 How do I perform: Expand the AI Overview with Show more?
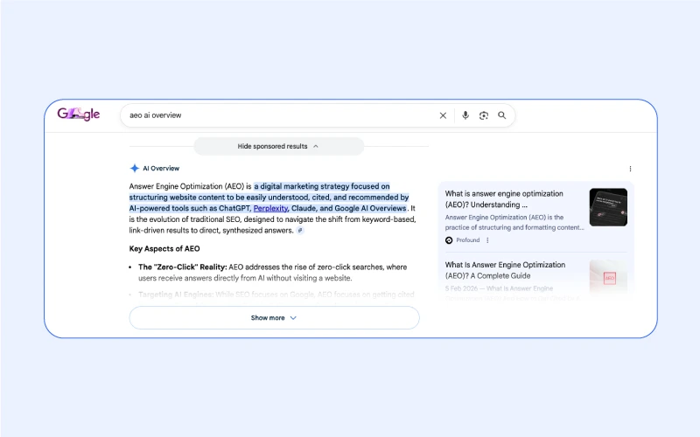tap(274, 318)
